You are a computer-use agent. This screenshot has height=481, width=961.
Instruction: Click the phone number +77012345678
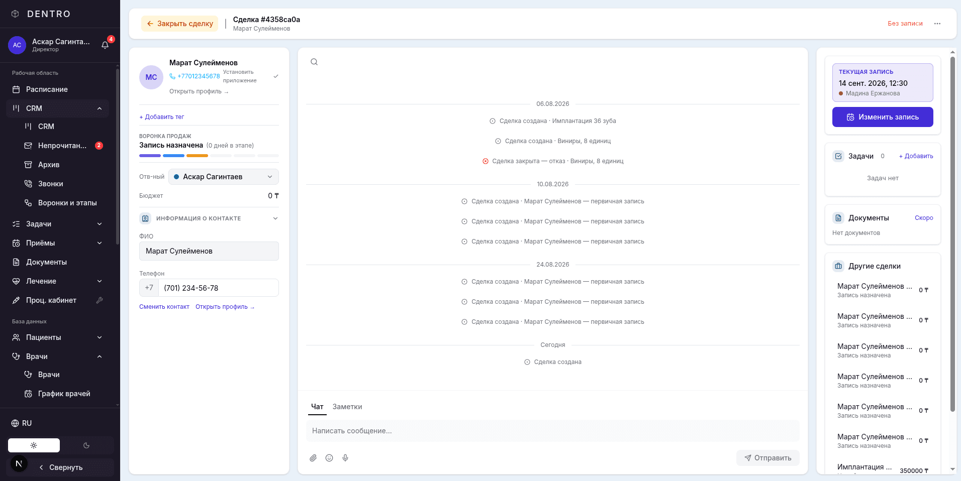(199, 76)
